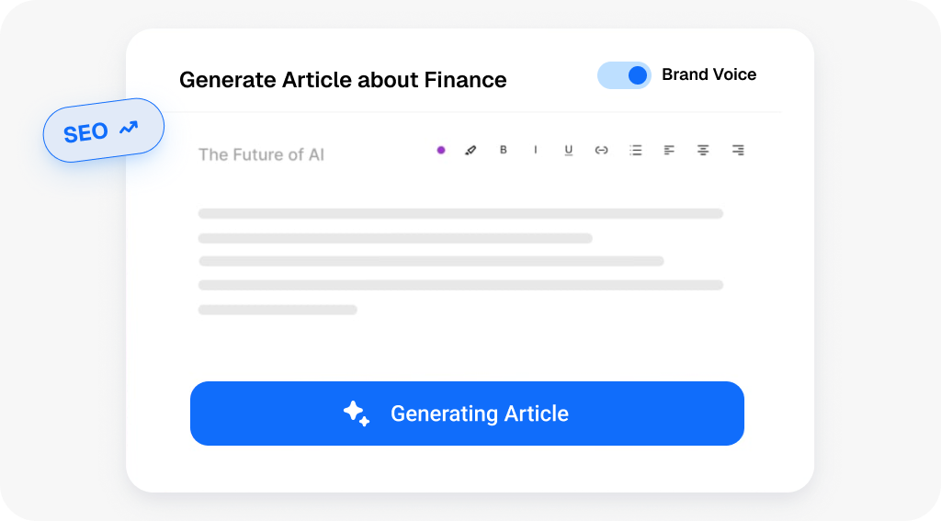The height and width of the screenshot is (521, 941).
Task: Align text to the left
Action: point(669,150)
